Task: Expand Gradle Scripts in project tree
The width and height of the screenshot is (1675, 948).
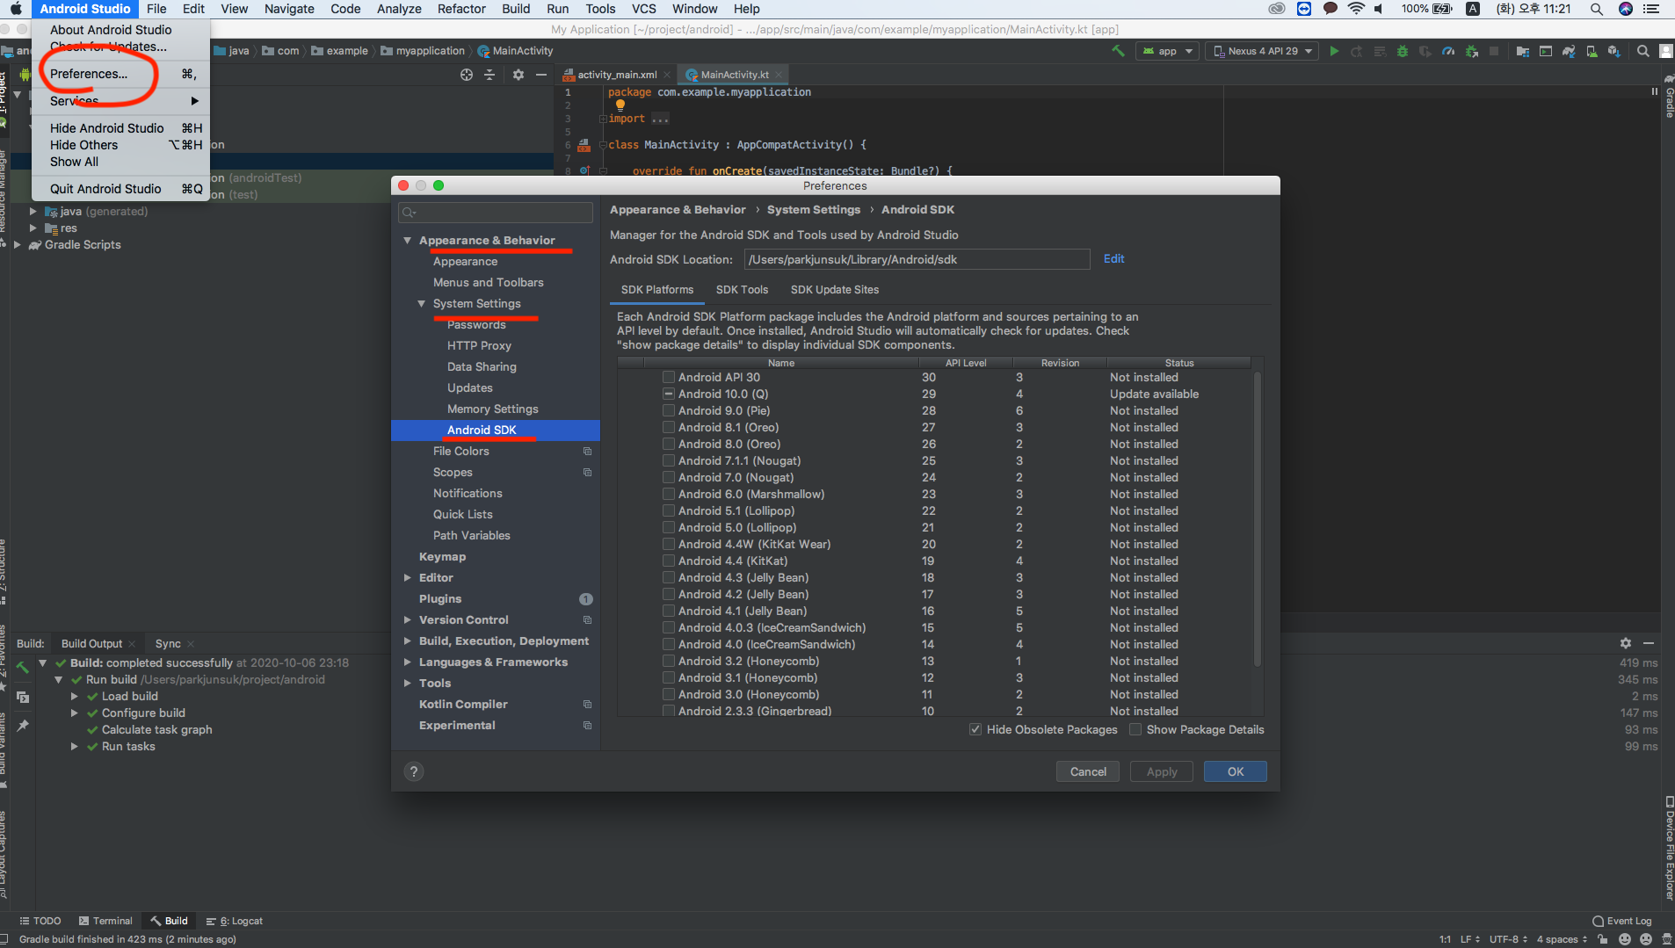Action: click(x=17, y=244)
